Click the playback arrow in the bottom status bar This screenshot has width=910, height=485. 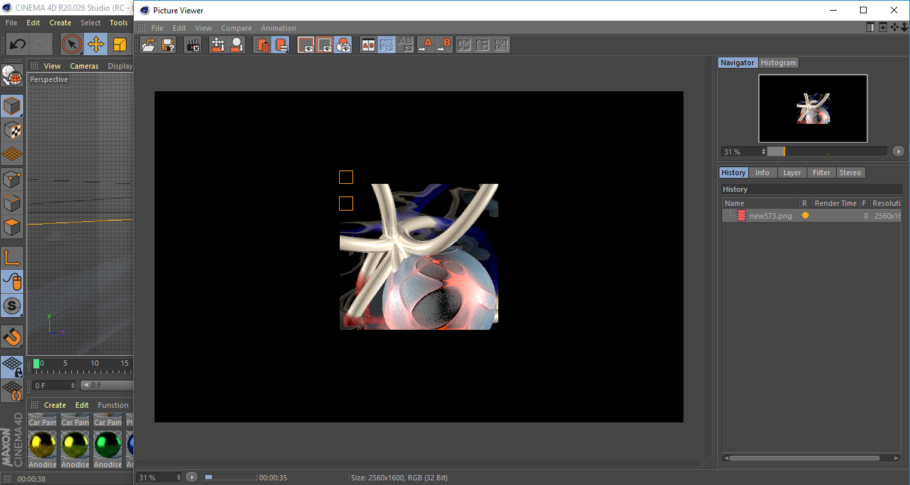191,477
